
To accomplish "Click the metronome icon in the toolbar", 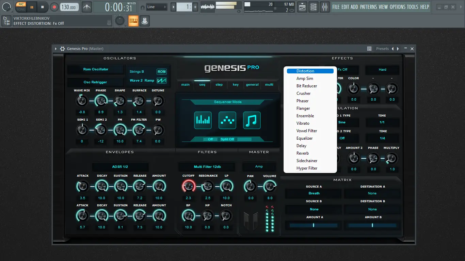I will tap(86, 7).
